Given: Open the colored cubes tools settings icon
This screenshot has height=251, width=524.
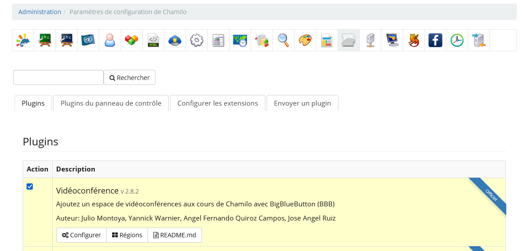Looking at the screenshot, I should 132,40.
